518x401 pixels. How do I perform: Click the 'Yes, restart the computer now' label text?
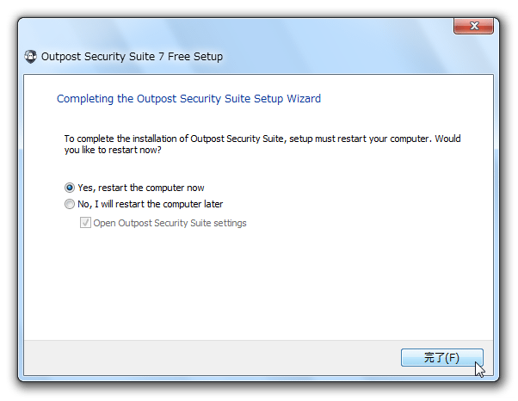click(141, 188)
